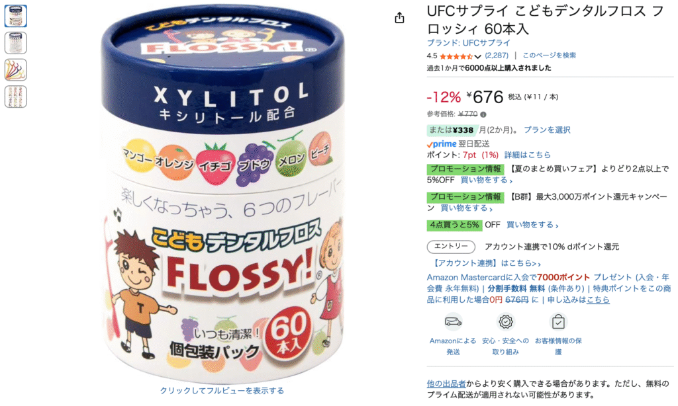The width and height of the screenshot is (678, 406).
Task: Click the safety and security badge icon
Action: point(505,322)
